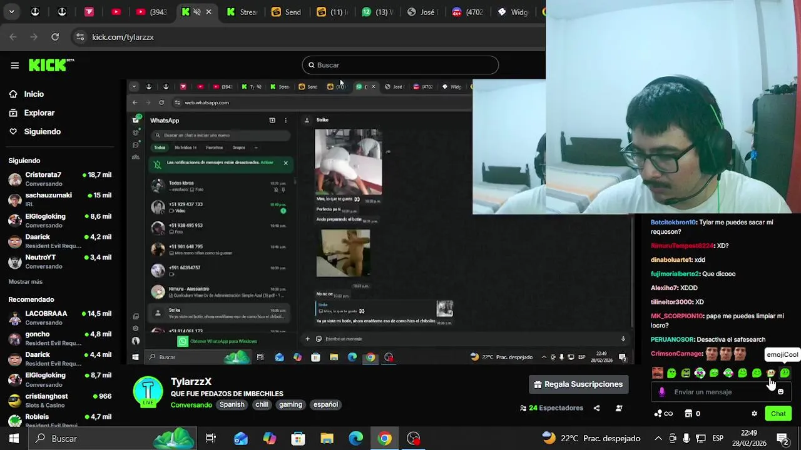The height and width of the screenshot is (450, 801).
Task: Open the notification center tray icon
Action: tap(783, 439)
